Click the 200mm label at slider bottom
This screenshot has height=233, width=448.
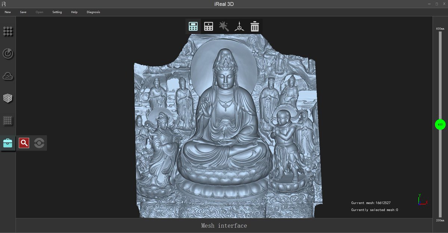[440, 220]
